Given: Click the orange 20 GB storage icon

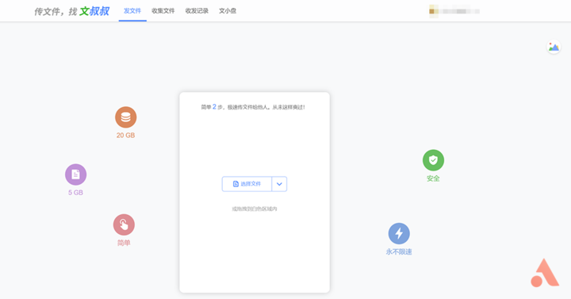Looking at the screenshot, I should (125, 117).
